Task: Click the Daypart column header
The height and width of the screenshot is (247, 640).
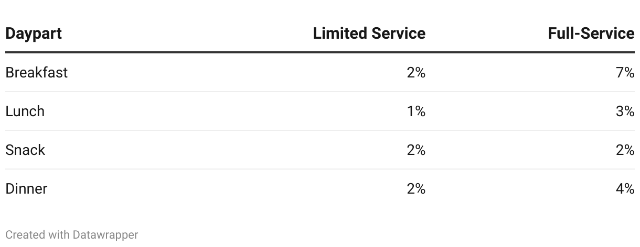Action: point(34,34)
